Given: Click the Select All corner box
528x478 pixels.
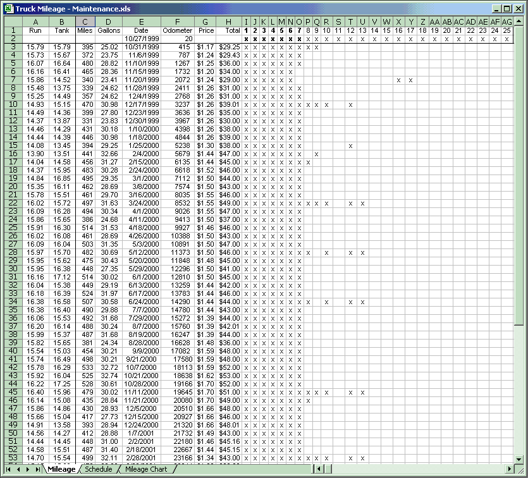Looking at the screenshot, I should [11, 22].
